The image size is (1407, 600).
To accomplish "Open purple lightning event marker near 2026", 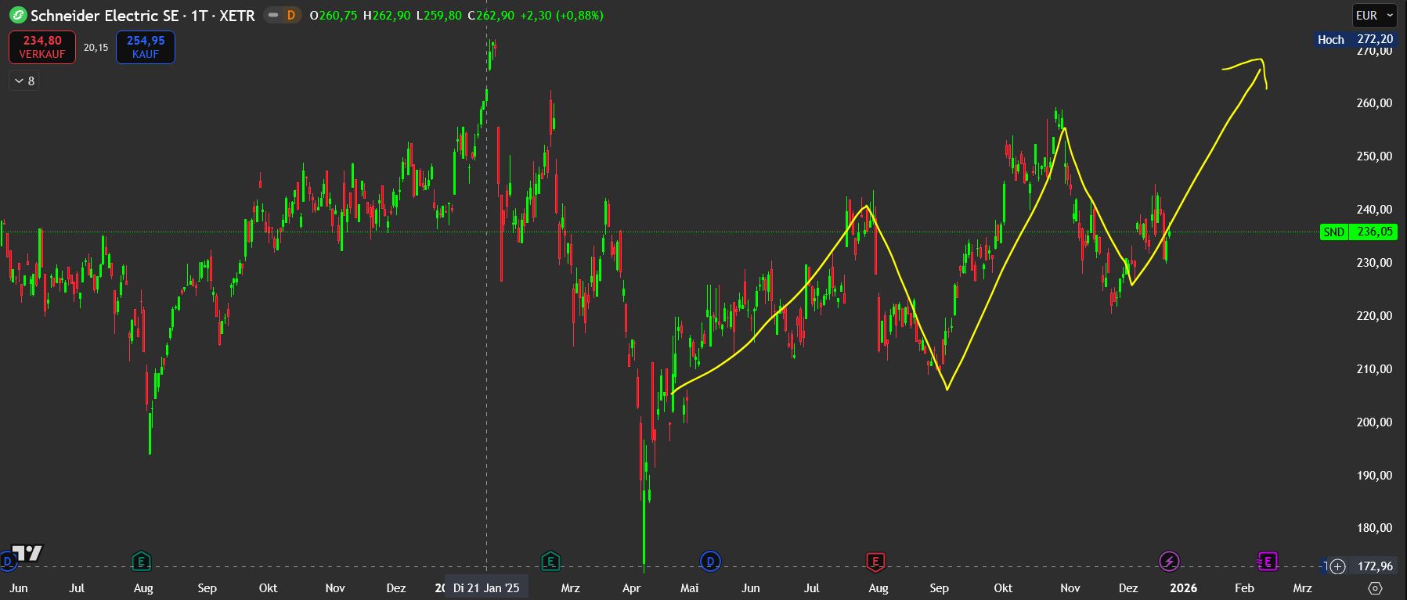I will (1169, 561).
